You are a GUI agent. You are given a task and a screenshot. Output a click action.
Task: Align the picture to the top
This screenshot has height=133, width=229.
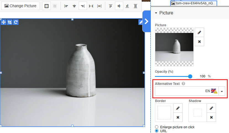(x=110, y=6)
